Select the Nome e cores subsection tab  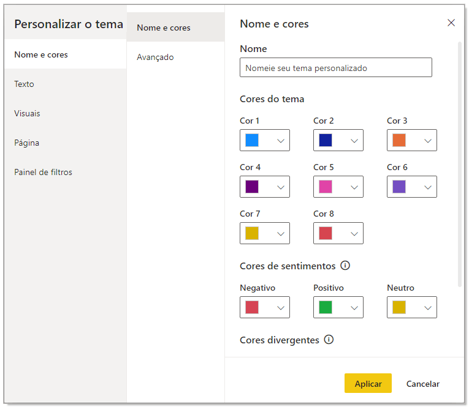pyautogui.click(x=175, y=28)
